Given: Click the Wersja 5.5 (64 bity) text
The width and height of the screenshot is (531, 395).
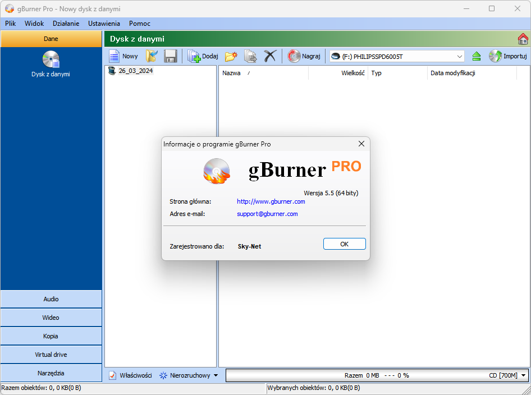Looking at the screenshot, I should pos(331,193).
